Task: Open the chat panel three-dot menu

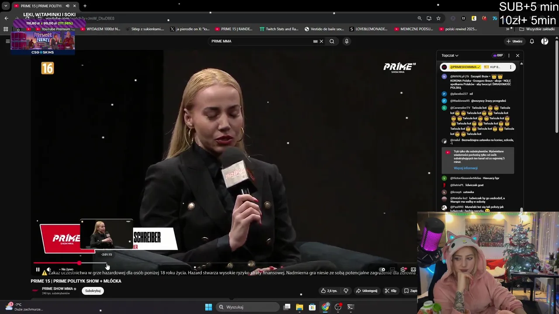Action: 509,55
